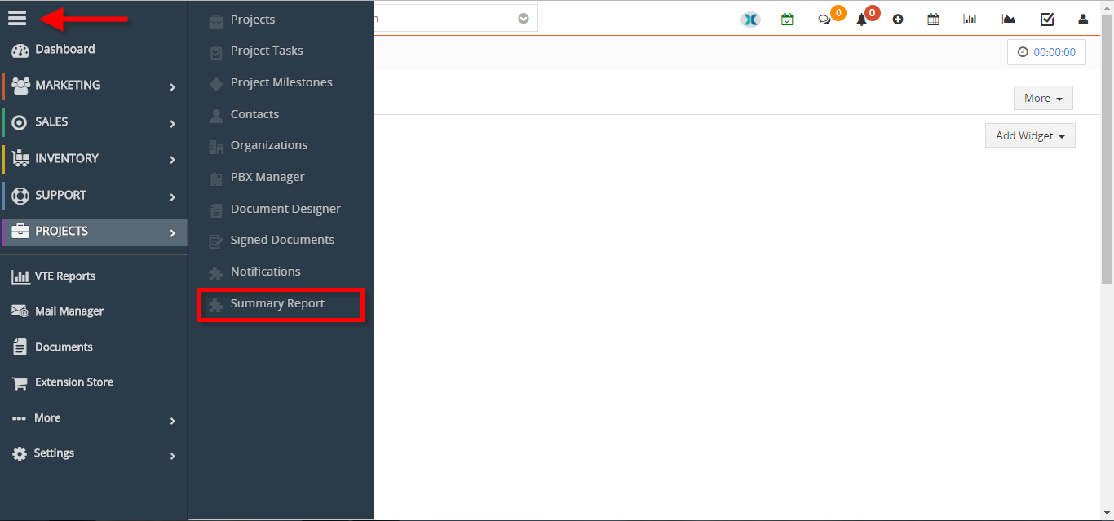1114x521 pixels.
Task: Click the Marketing people icon
Action: 20,86
